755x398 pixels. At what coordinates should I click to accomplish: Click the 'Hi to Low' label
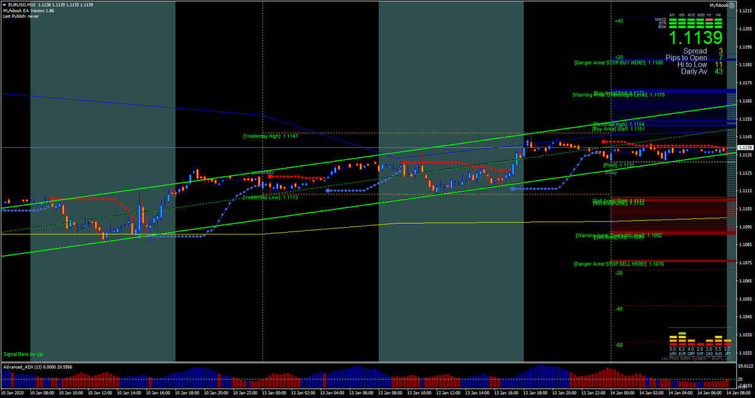click(692, 65)
